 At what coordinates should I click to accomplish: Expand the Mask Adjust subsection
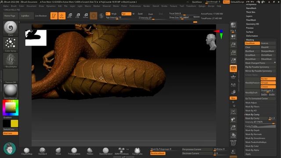click(251, 103)
